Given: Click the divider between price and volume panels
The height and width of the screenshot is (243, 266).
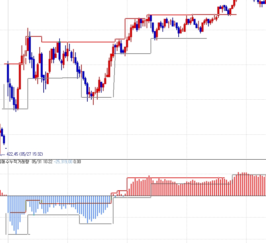Looking at the screenshot, I should pyautogui.click(x=133, y=159).
